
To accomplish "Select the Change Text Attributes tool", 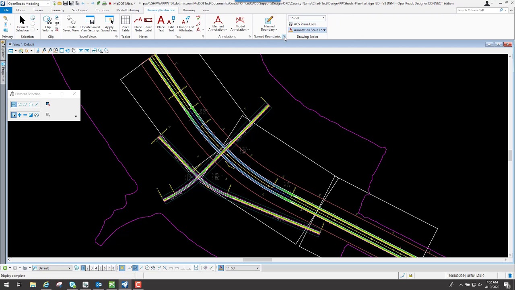I will point(185,23).
